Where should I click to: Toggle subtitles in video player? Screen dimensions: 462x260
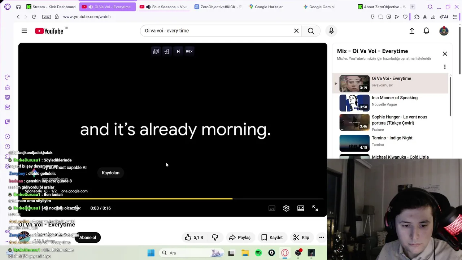(272, 208)
